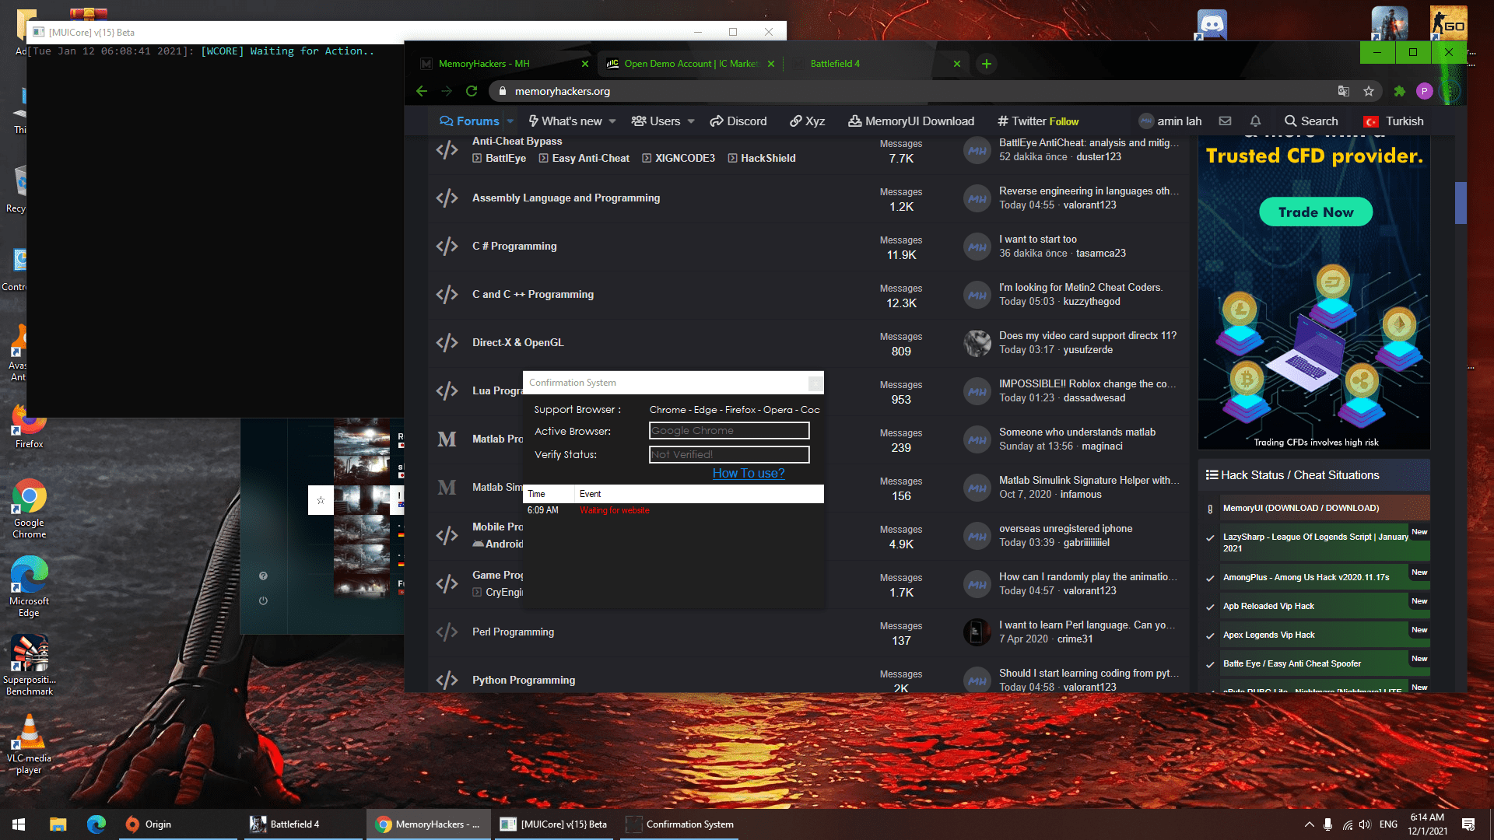Open the Twitter Follow menu item

pyautogui.click(x=1038, y=121)
